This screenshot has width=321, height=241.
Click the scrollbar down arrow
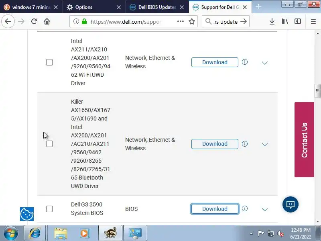(317, 222)
